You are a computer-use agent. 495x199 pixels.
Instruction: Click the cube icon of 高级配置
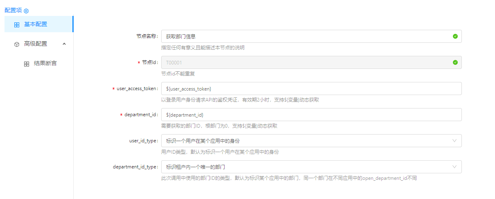click(x=17, y=44)
